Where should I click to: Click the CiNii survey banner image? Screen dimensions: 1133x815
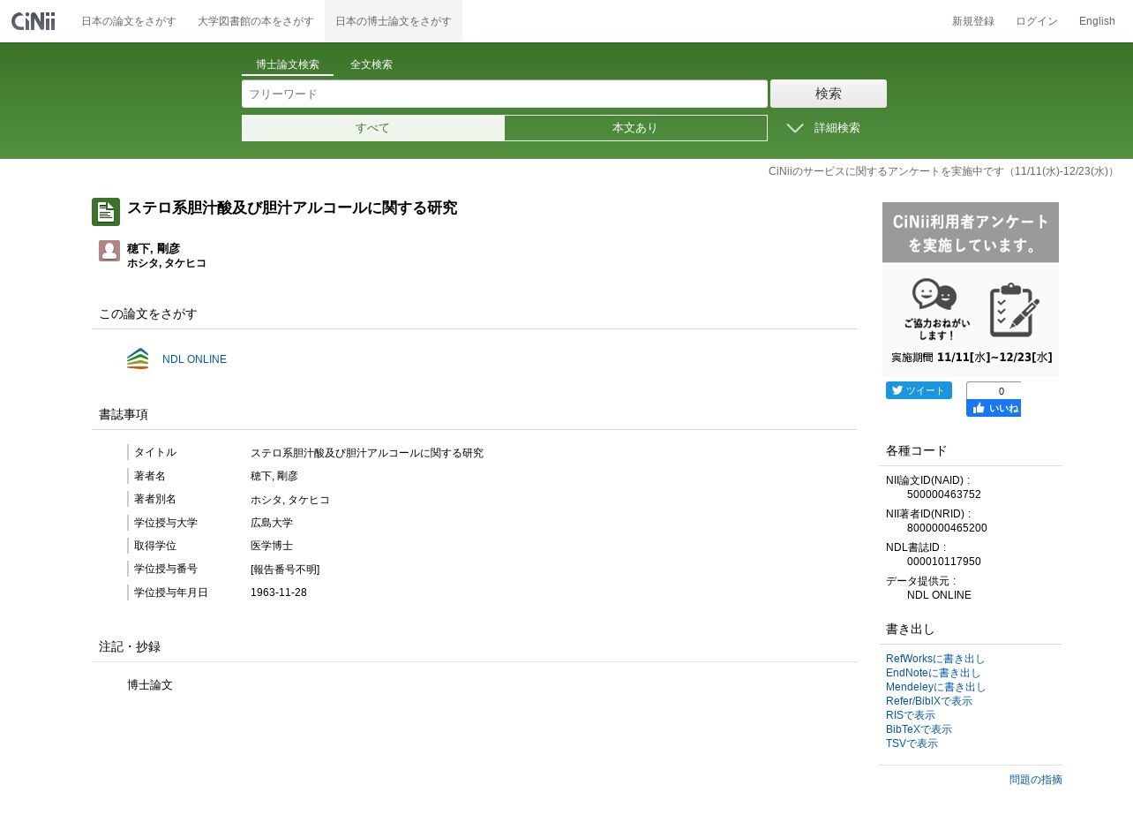click(971, 290)
